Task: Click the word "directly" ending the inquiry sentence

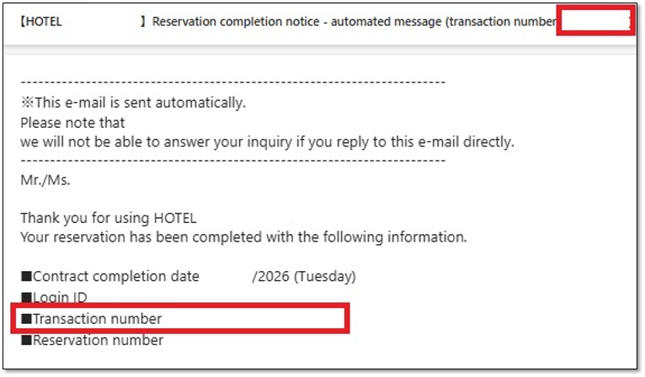Action: [x=487, y=141]
